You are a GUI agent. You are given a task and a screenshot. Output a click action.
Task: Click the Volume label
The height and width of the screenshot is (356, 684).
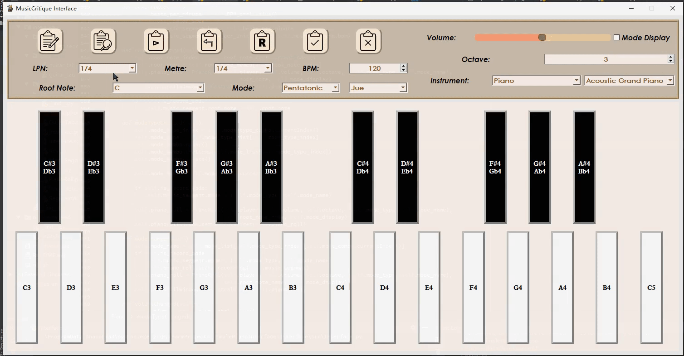coord(441,38)
